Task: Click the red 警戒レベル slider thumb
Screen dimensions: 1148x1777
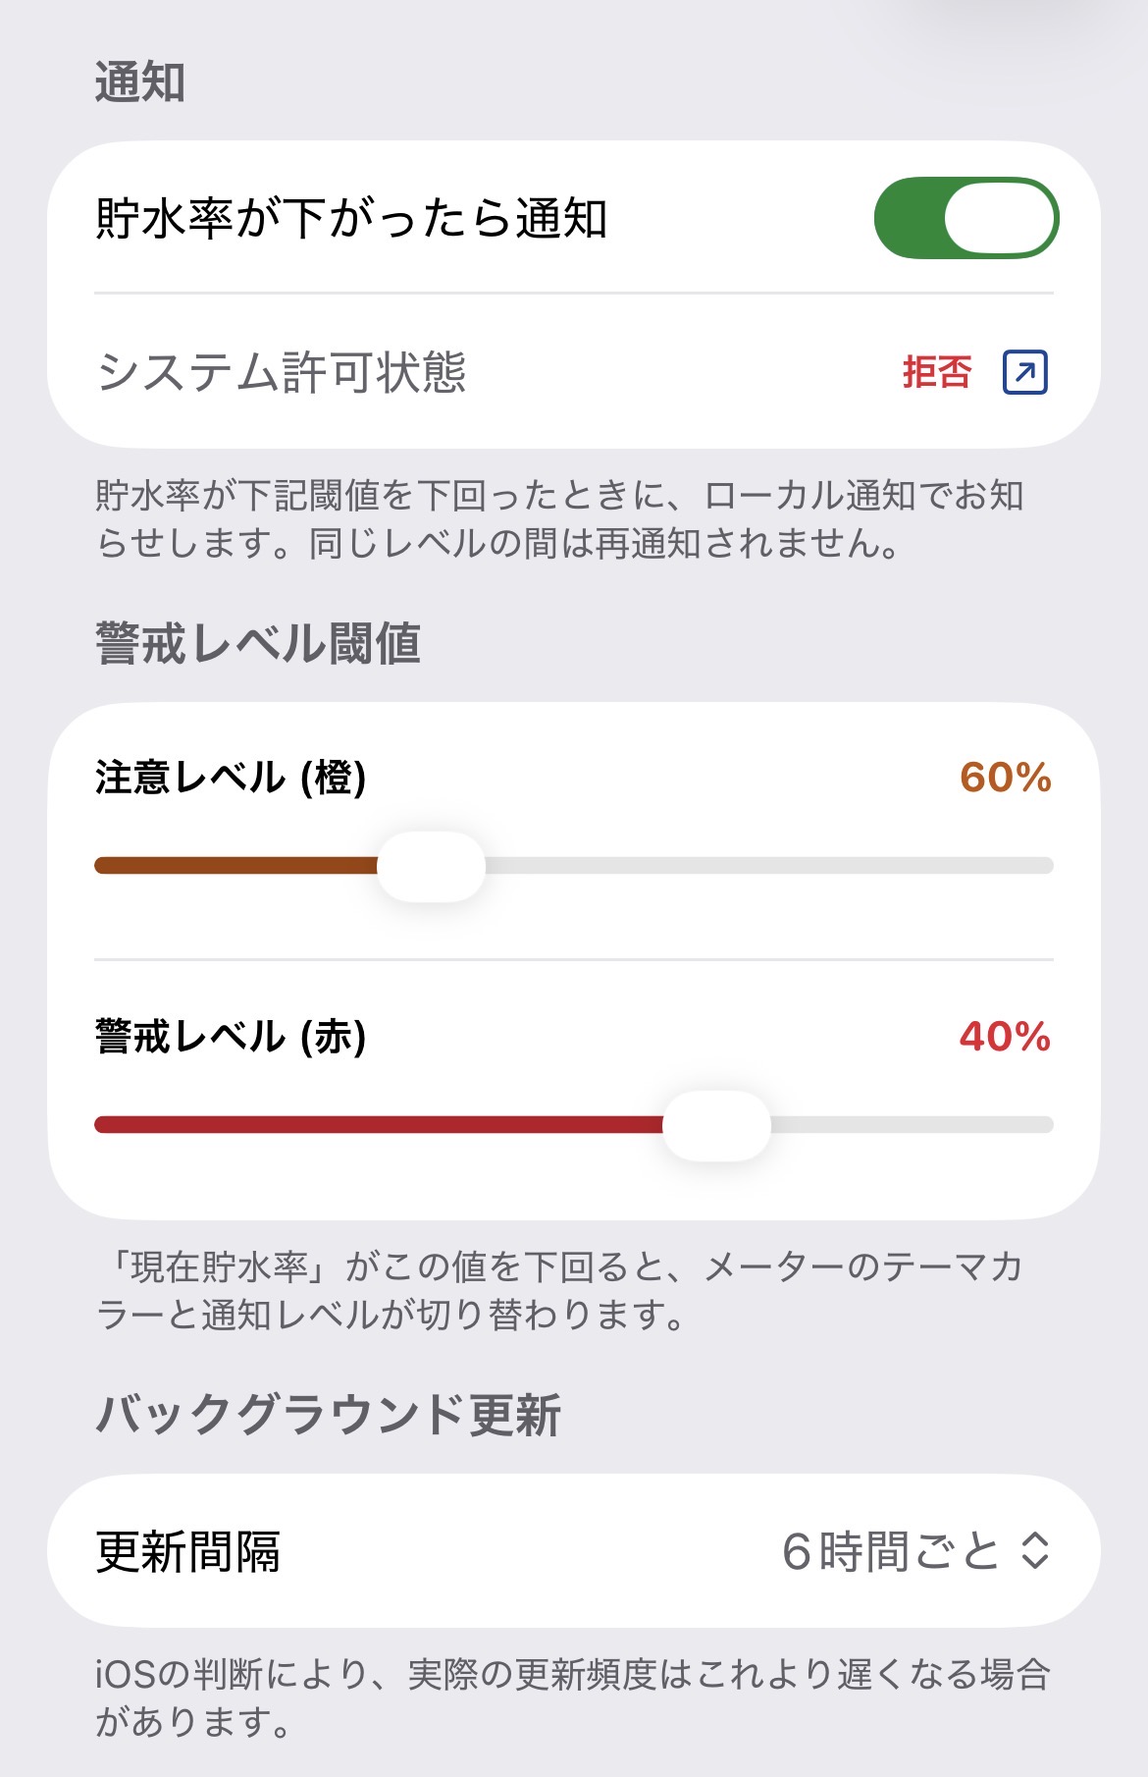Action: point(716,1125)
